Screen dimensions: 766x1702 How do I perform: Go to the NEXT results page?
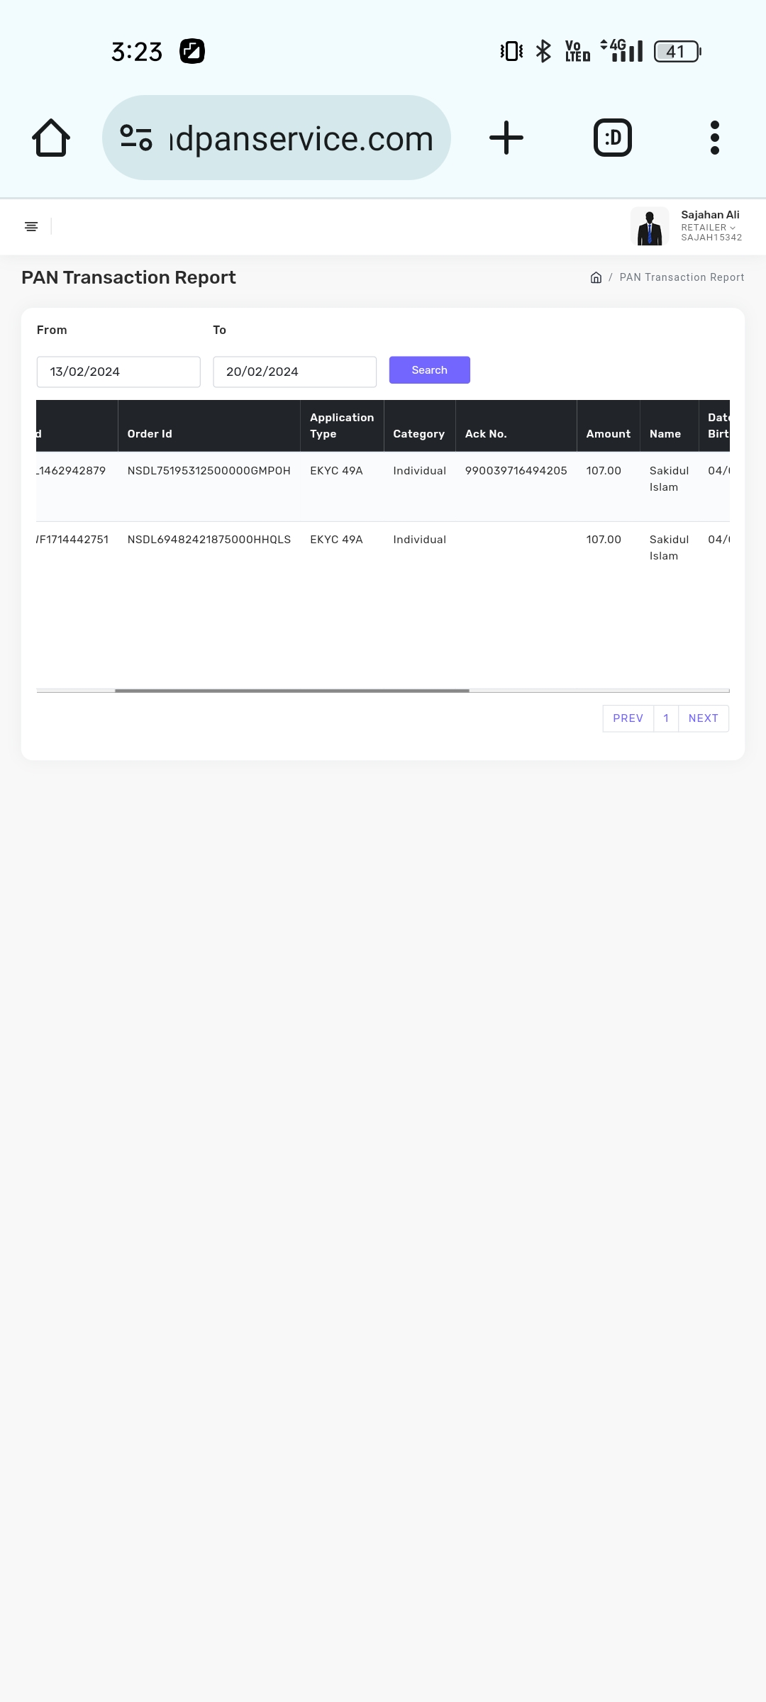pyautogui.click(x=703, y=718)
